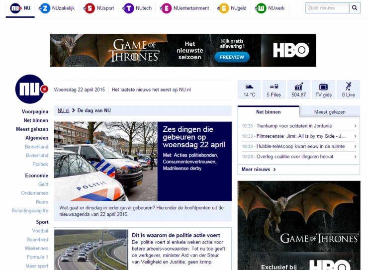Open Belastingaangifte in the sidebar
This screenshot has height=270, width=368.
30,211
